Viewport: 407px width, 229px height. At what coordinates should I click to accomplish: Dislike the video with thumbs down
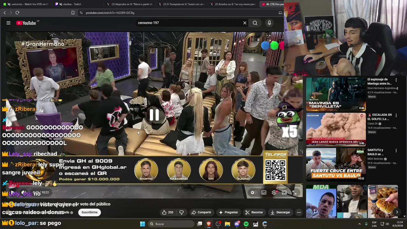coord(182,212)
